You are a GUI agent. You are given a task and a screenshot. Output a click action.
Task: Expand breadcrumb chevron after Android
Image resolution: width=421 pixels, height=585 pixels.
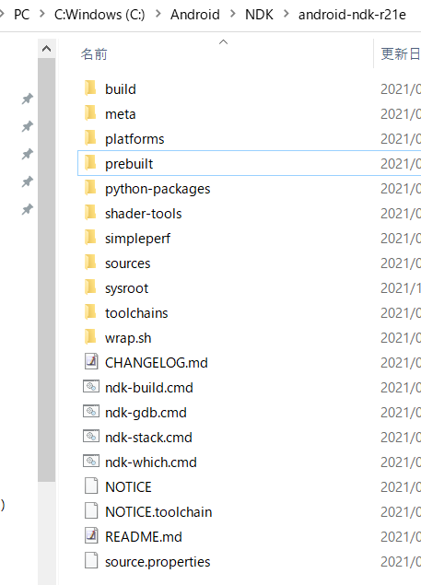[233, 14]
